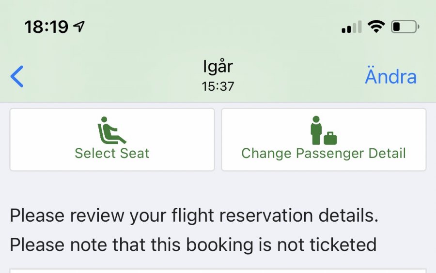Open the Select Seat label
Image resolution: width=436 pixels, height=273 pixels.
[x=112, y=154]
